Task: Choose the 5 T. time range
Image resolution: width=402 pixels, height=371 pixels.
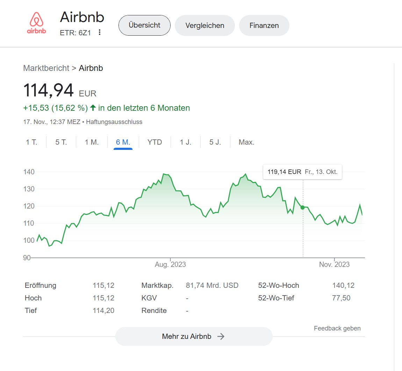Action: click(61, 142)
